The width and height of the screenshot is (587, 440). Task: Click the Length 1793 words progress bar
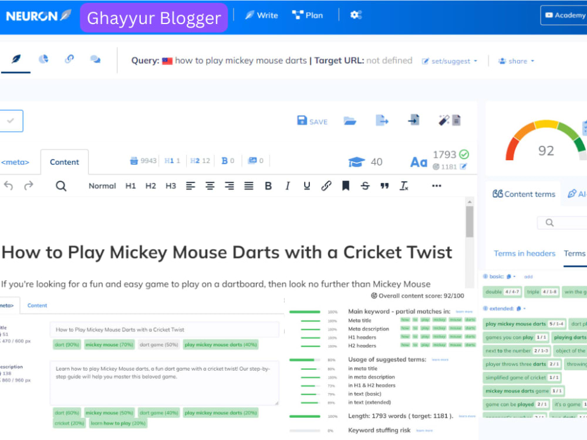305,416
